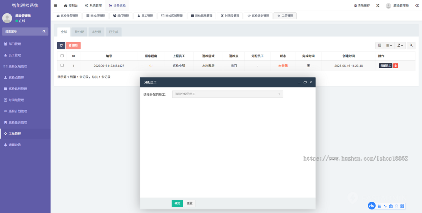
Task: Open the 选择分配的员工 dropdown in the dialog
Action: 227,94
